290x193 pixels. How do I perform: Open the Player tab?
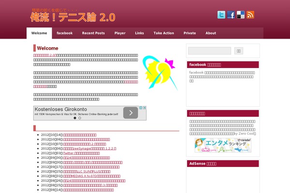pos(120,33)
